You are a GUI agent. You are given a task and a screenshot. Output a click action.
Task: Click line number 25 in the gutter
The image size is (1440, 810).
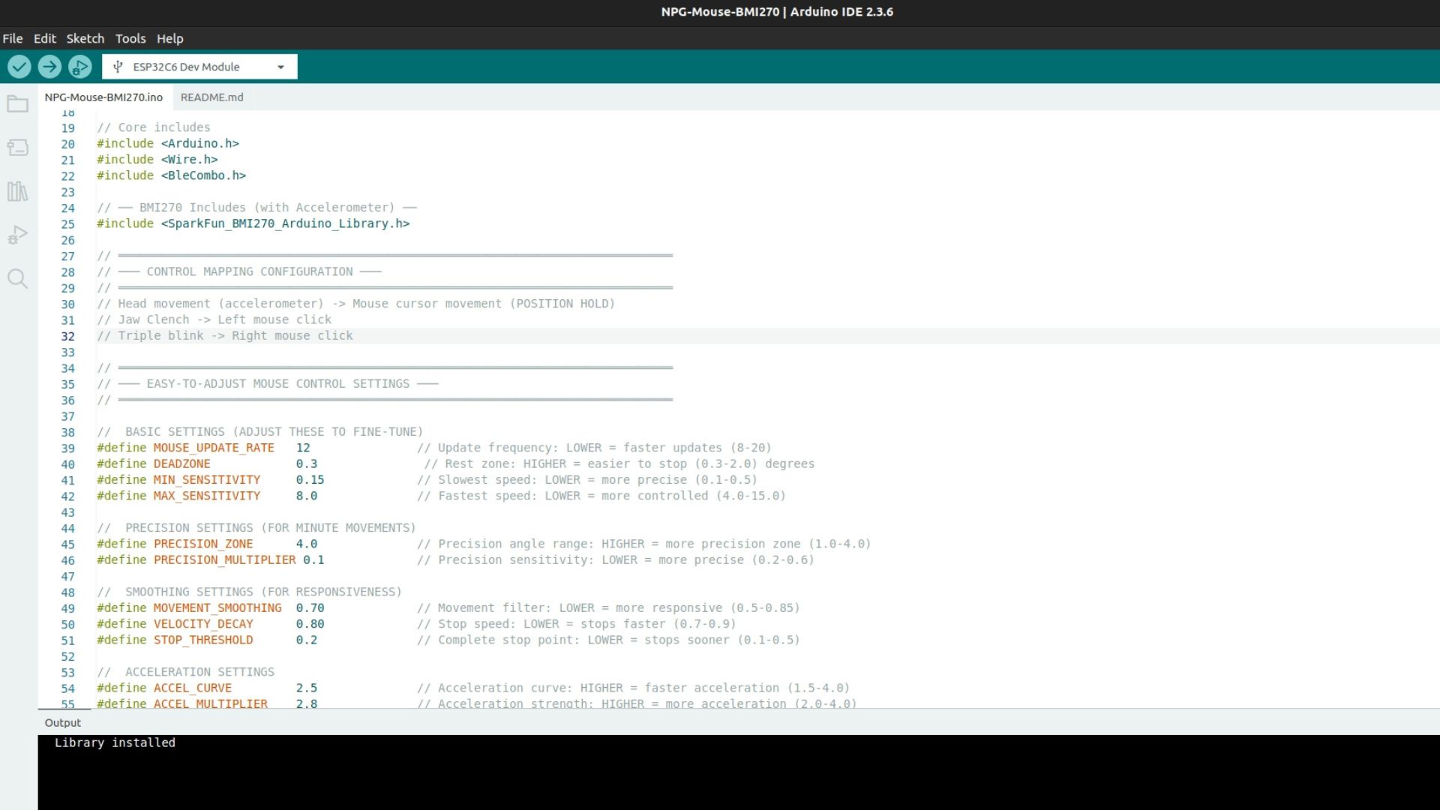click(68, 224)
